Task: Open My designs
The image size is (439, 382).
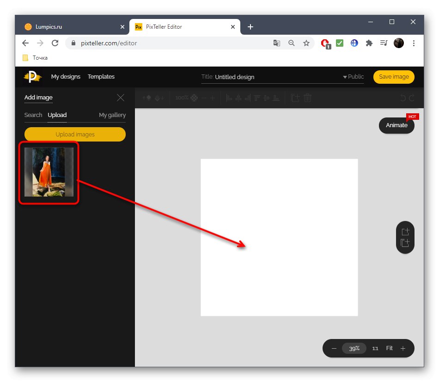Action: pyautogui.click(x=66, y=77)
